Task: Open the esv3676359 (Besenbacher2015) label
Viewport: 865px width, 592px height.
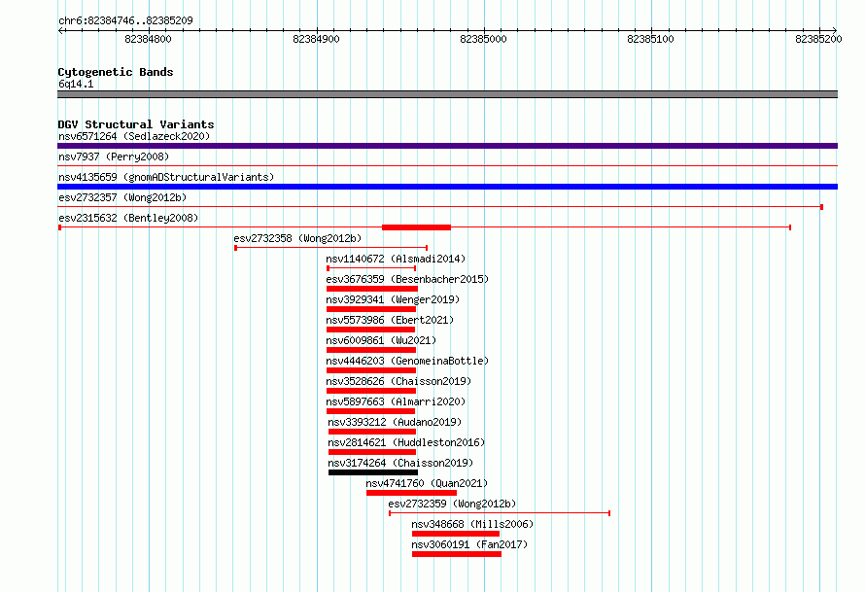Action: (407, 279)
